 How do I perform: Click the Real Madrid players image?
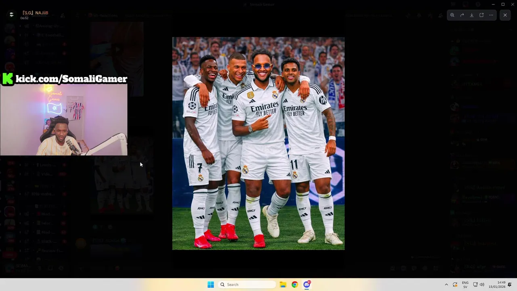pos(258,143)
